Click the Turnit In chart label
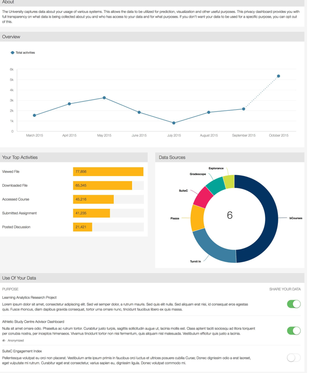Screen dimensions: 311x373 coord(196,261)
